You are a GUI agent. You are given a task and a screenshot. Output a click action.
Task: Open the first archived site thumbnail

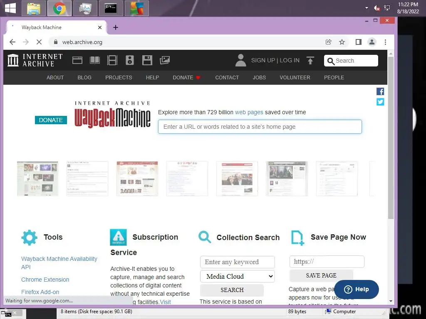click(x=37, y=179)
